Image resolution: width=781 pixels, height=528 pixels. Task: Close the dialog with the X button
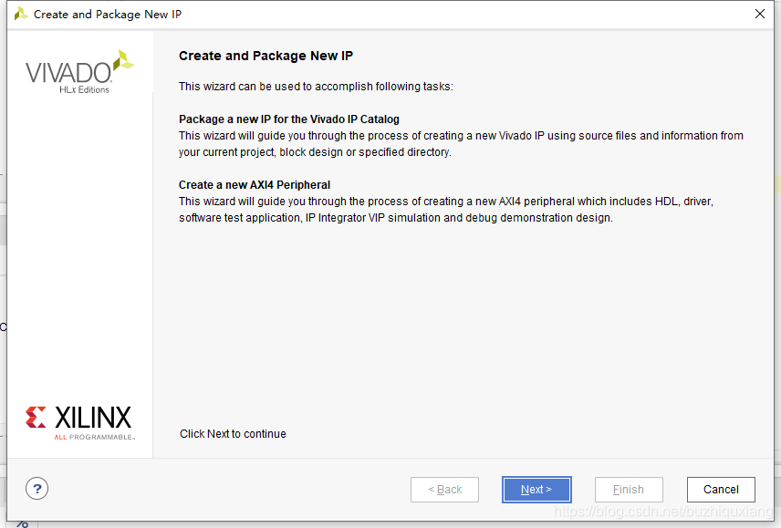click(x=760, y=14)
